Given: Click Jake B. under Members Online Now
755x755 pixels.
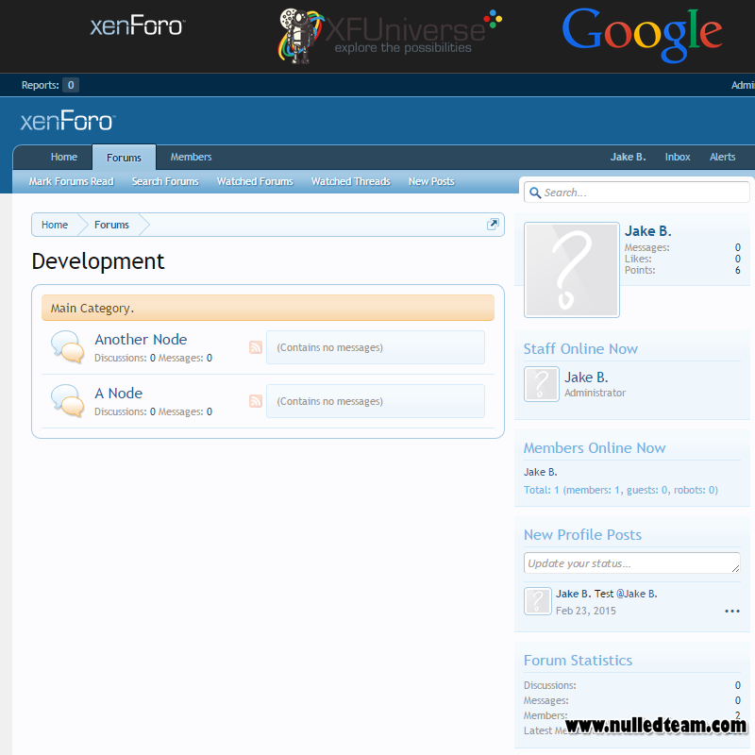Looking at the screenshot, I should coord(540,472).
